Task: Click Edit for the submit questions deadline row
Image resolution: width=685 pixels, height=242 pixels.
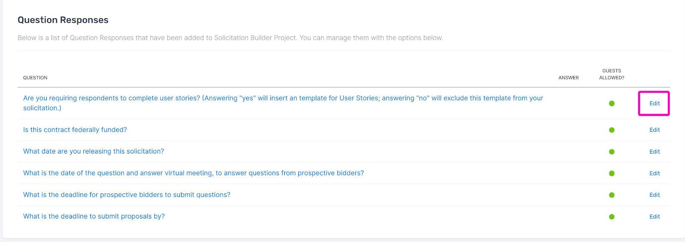Action: [654, 195]
